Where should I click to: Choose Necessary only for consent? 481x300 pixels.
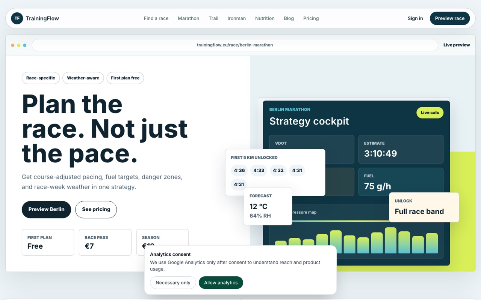[173, 283]
